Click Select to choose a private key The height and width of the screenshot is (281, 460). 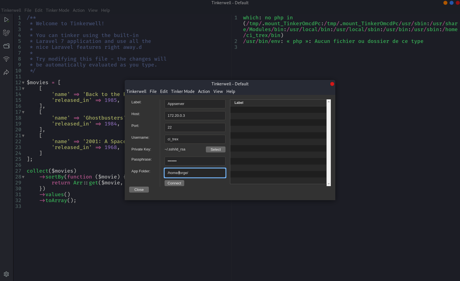tap(216, 149)
